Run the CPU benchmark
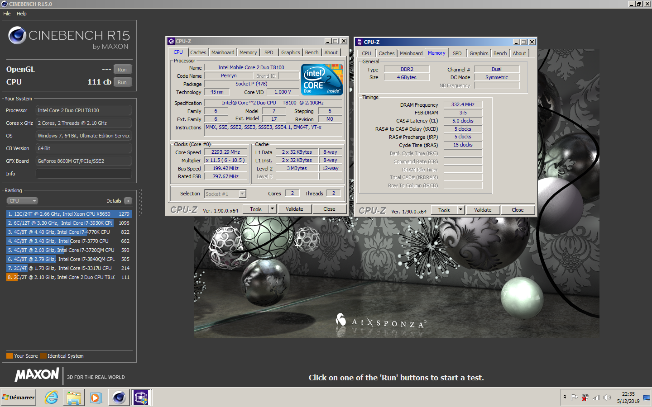The width and height of the screenshot is (652, 407). click(x=122, y=82)
